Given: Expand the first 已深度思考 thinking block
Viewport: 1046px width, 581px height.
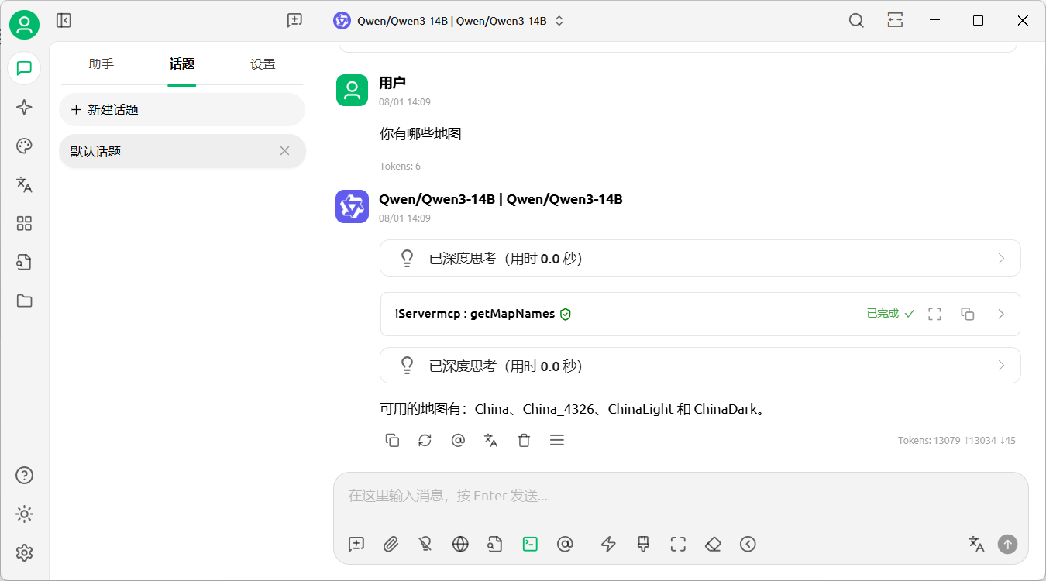Looking at the screenshot, I should (700, 258).
